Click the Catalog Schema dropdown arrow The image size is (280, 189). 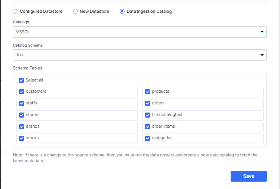click(262, 55)
